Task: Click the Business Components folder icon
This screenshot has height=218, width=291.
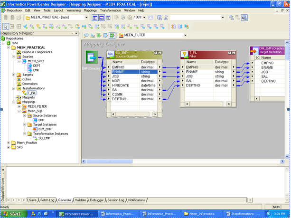Action: (x=19, y=52)
